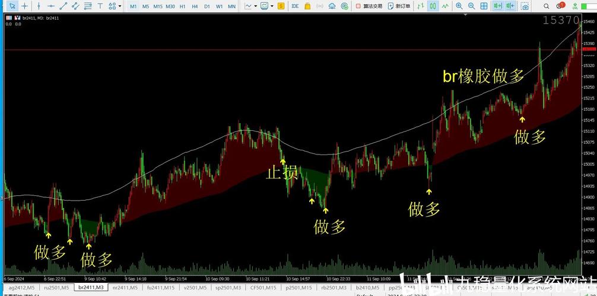Enable 算法交易 algo trading button
The height and width of the screenshot is (296, 597).
369,6
